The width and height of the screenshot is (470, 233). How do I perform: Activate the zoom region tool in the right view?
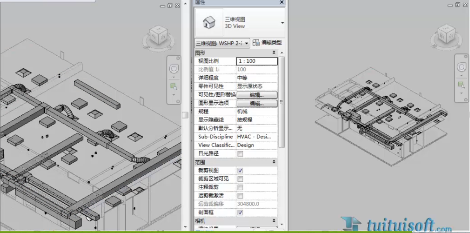(x=462, y=85)
